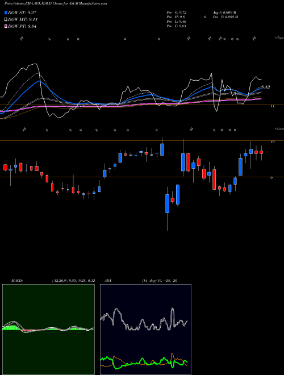Screen dimensions: 284x375
Task: Click the lowest blue candle with the long lower wick
Action: pyautogui.click(x=167, y=203)
